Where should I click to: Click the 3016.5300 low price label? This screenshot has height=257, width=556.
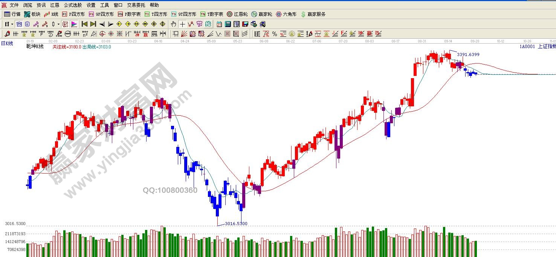pyautogui.click(x=236, y=224)
